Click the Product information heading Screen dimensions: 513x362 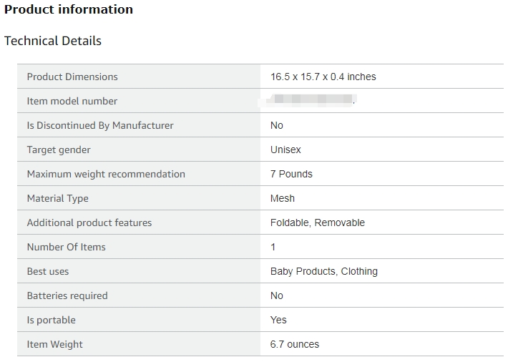(69, 10)
